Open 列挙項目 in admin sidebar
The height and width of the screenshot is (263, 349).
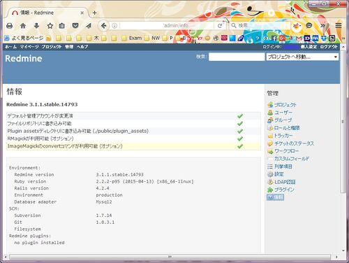[x=283, y=166]
